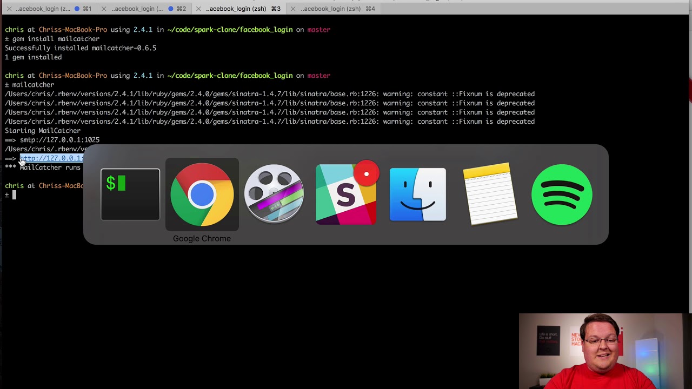Viewport: 692px width, 389px height.
Task: Click 'Starting MailCatcher' output line
Action: pyautogui.click(x=43, y=131)
